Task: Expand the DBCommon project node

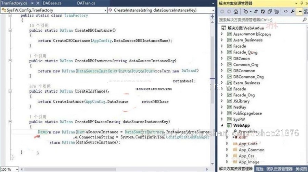Action: (x=222, y=71)
